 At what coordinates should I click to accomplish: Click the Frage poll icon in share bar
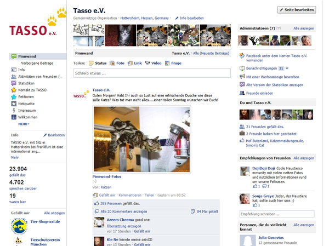[x=167, y=63]
